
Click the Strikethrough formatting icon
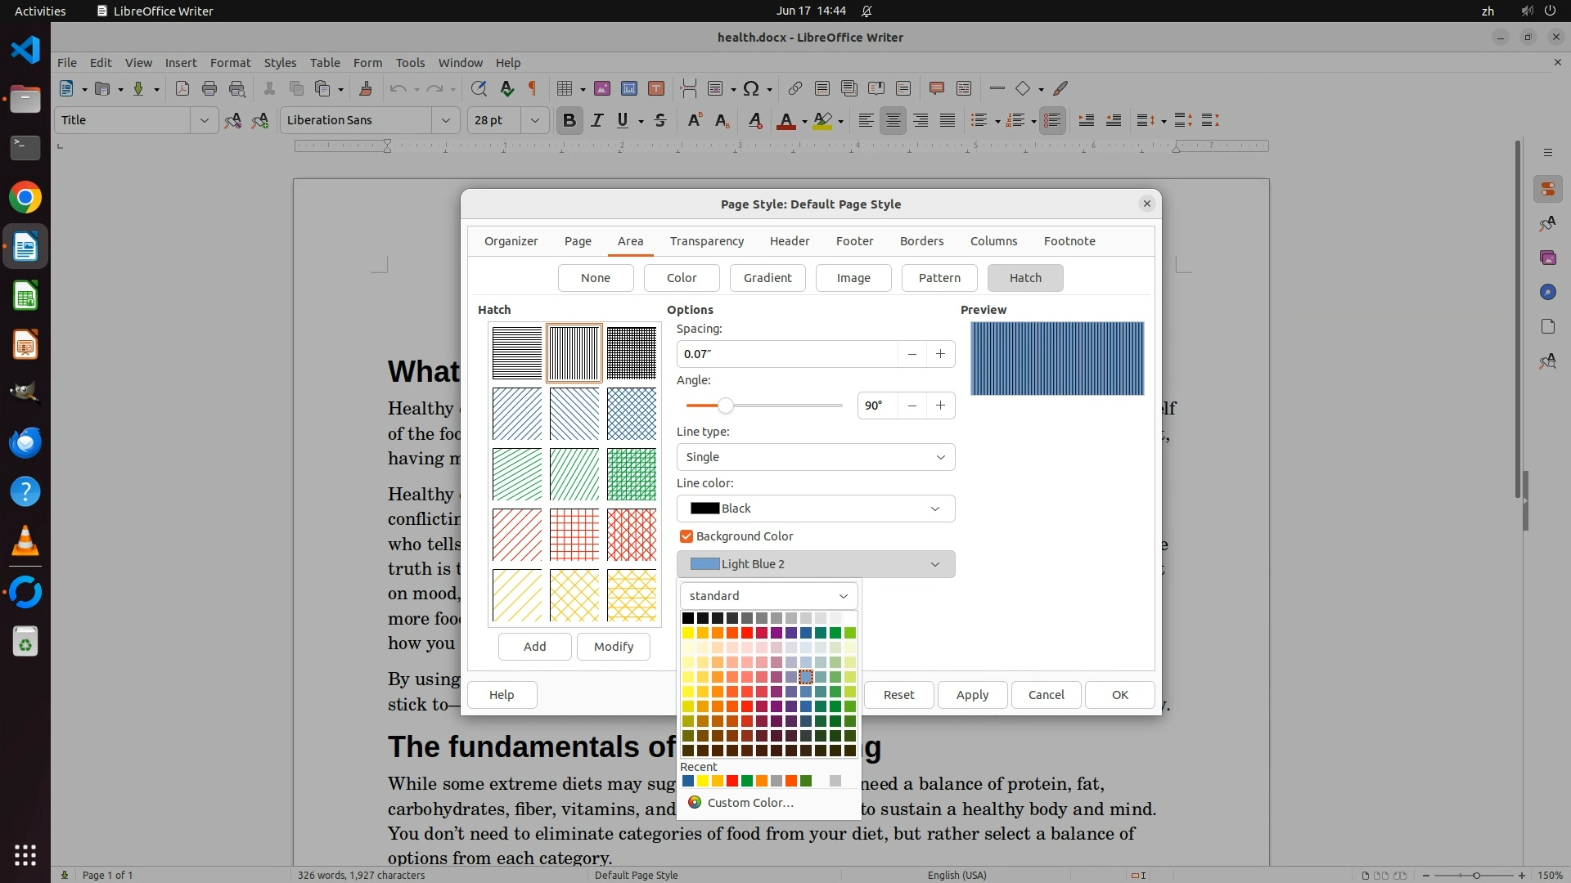point(660,121)
